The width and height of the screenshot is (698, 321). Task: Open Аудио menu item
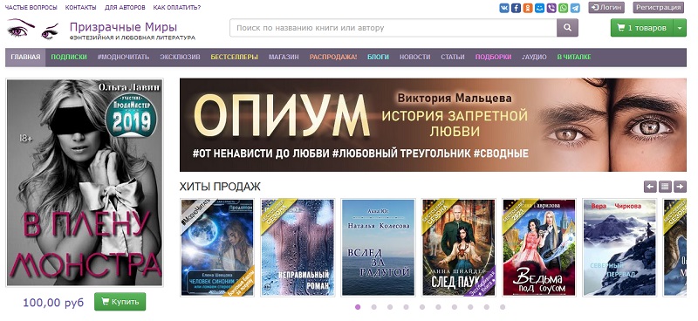click(534, 57)
